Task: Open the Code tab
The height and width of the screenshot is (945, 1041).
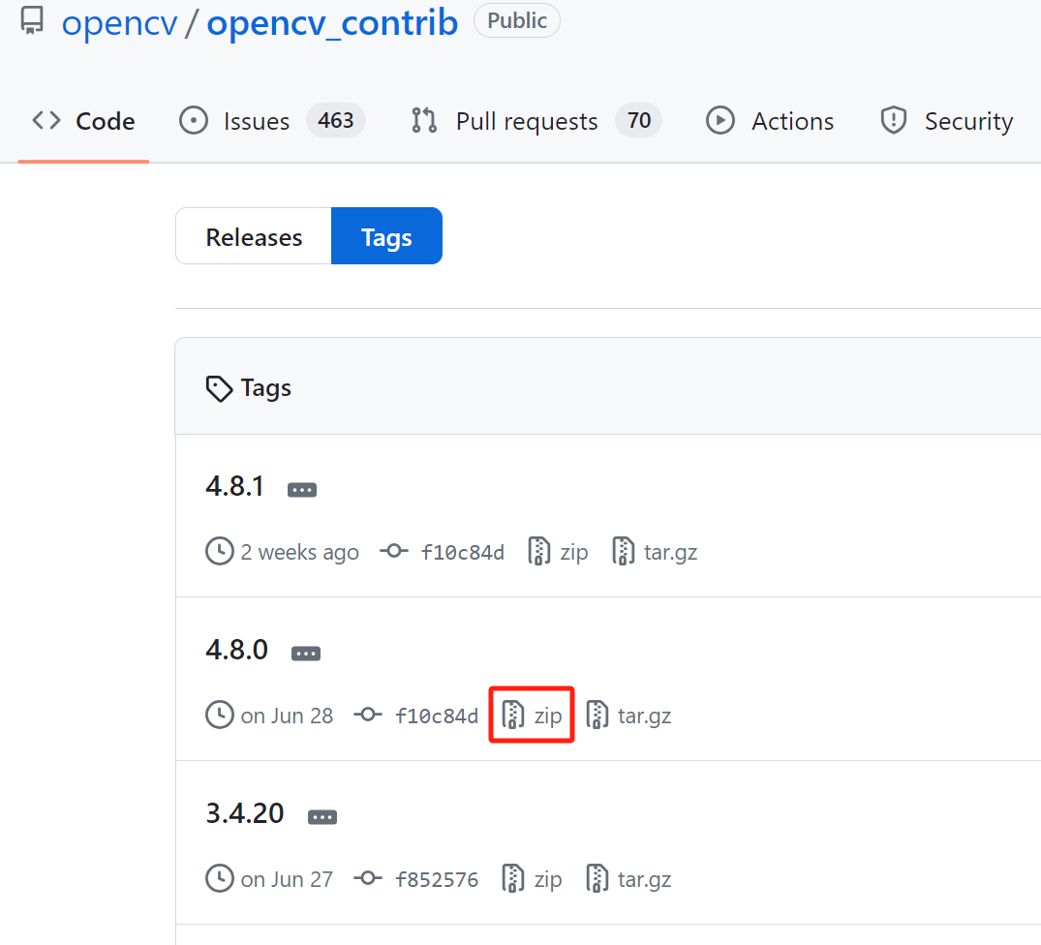Action: coord(83,121)
